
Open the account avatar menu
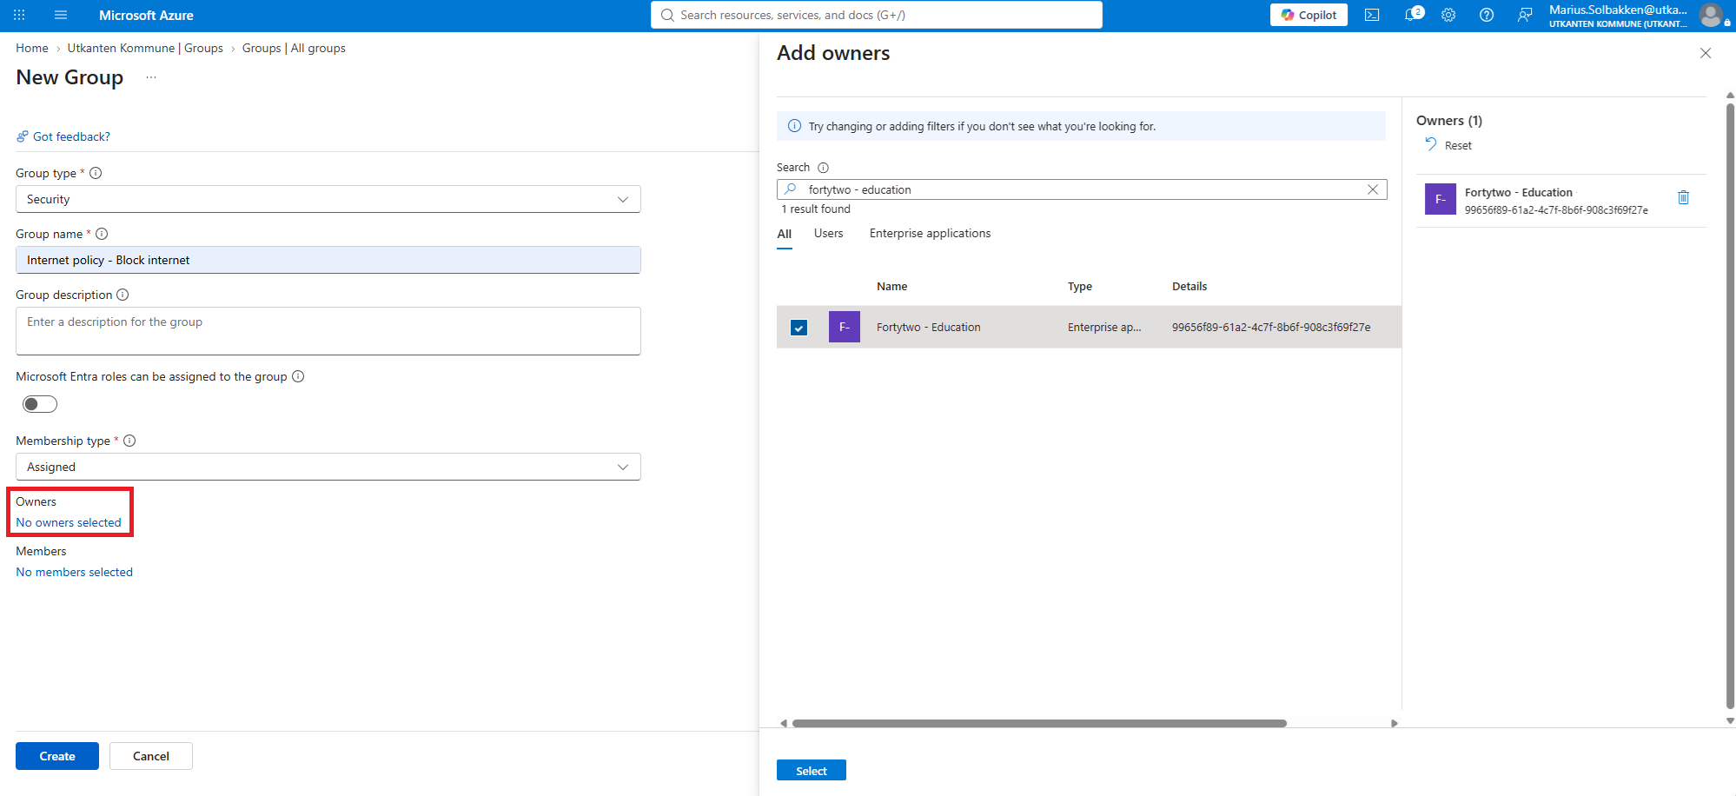point(1711,15)
